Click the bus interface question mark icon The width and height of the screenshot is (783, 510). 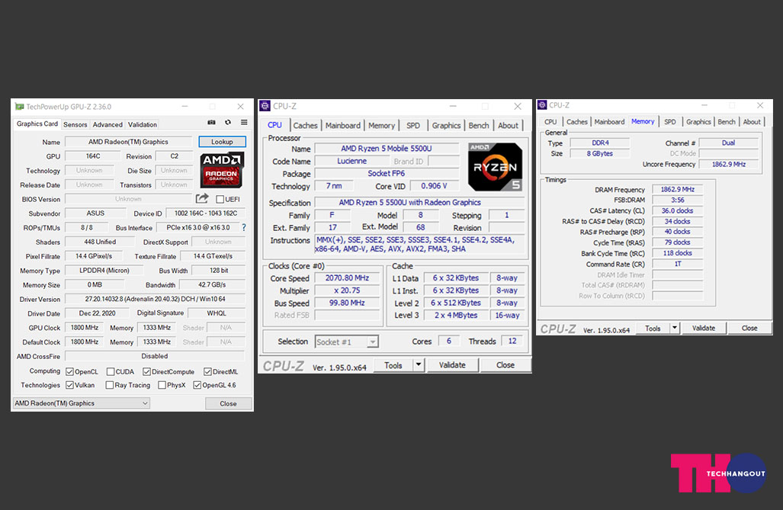(244, 227)
